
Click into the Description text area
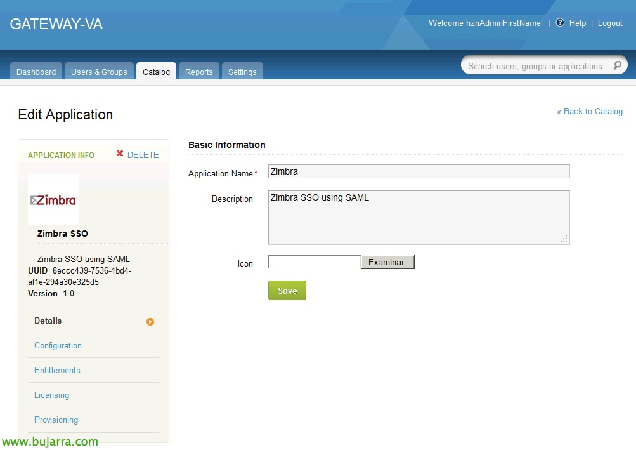pyautogui.click(x=419, y=218)
